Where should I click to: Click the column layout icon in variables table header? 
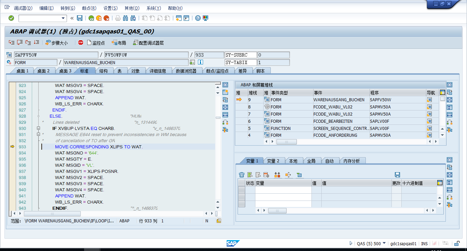[440, 183]
